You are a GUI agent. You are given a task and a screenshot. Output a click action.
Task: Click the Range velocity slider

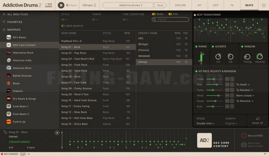[x=201, y=58]
